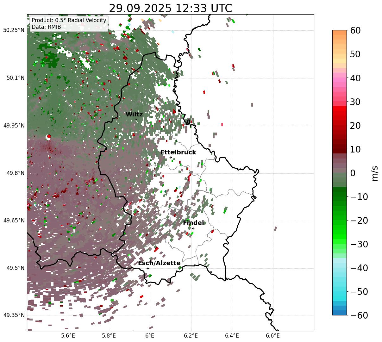Click the 6°E longitude tick label
The image size is (382, 342).
click(150, 336)
